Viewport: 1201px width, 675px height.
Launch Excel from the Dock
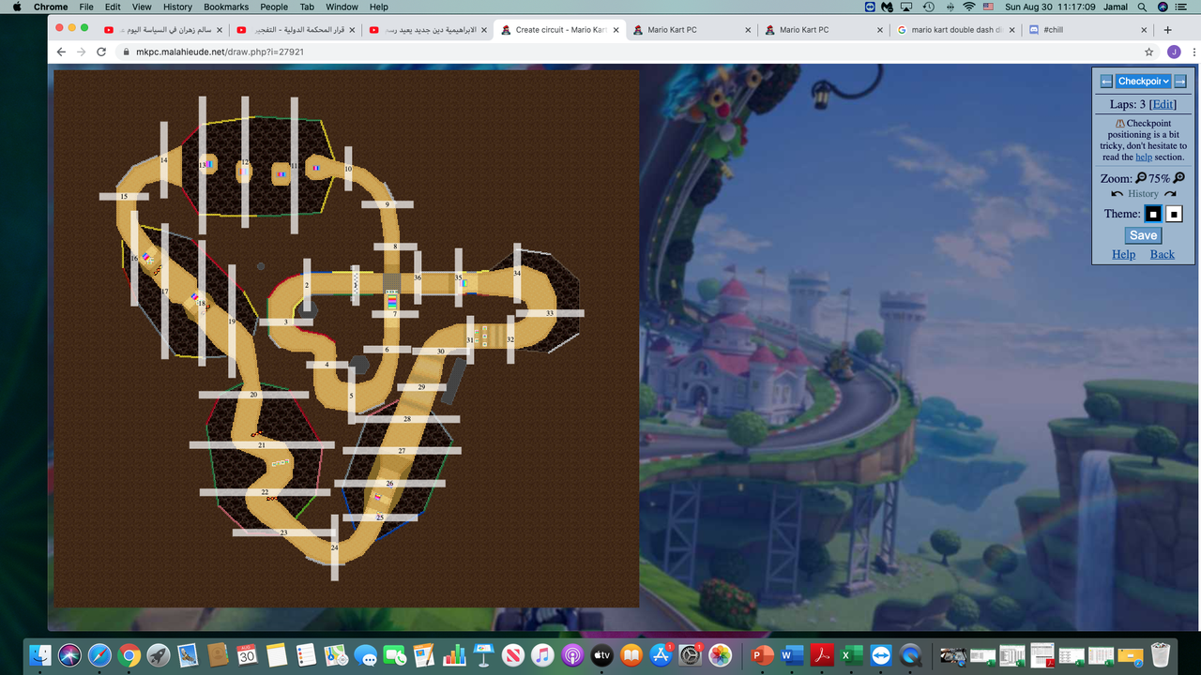point(851,655)
